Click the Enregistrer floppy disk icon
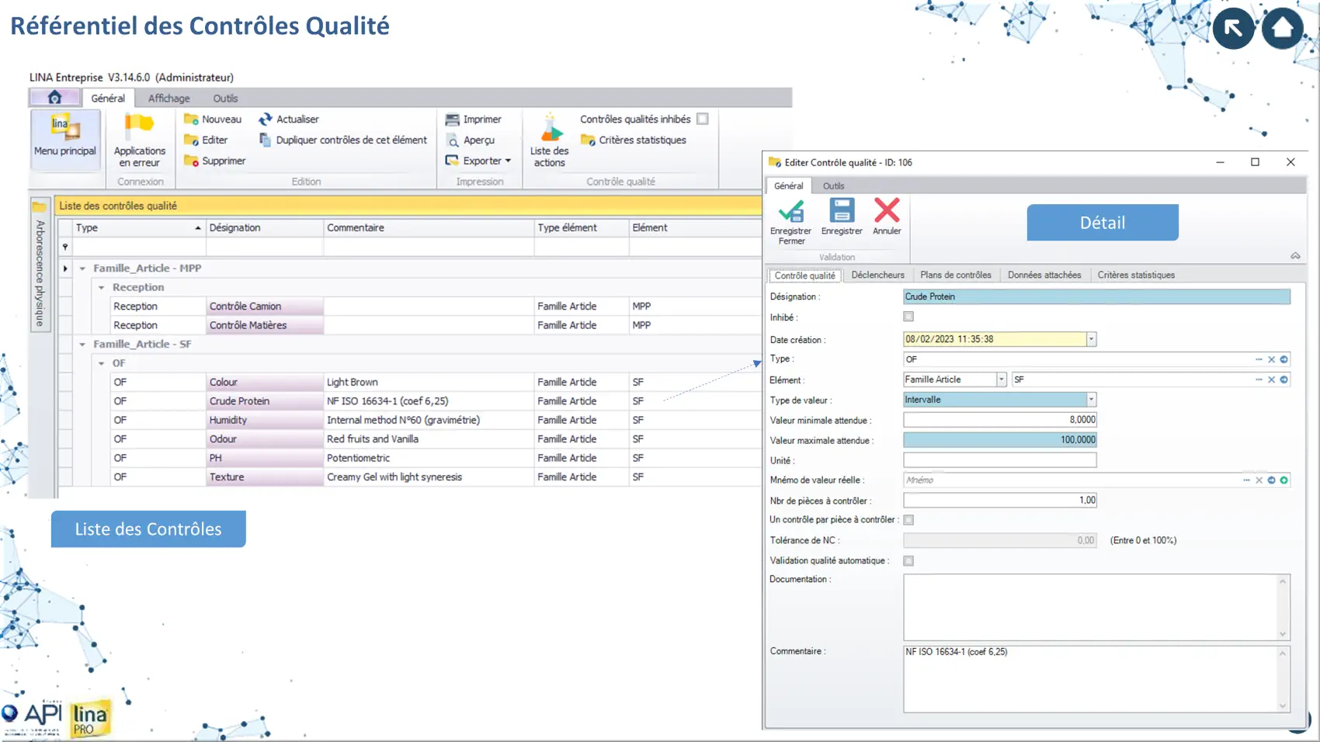 click(842, 210)
